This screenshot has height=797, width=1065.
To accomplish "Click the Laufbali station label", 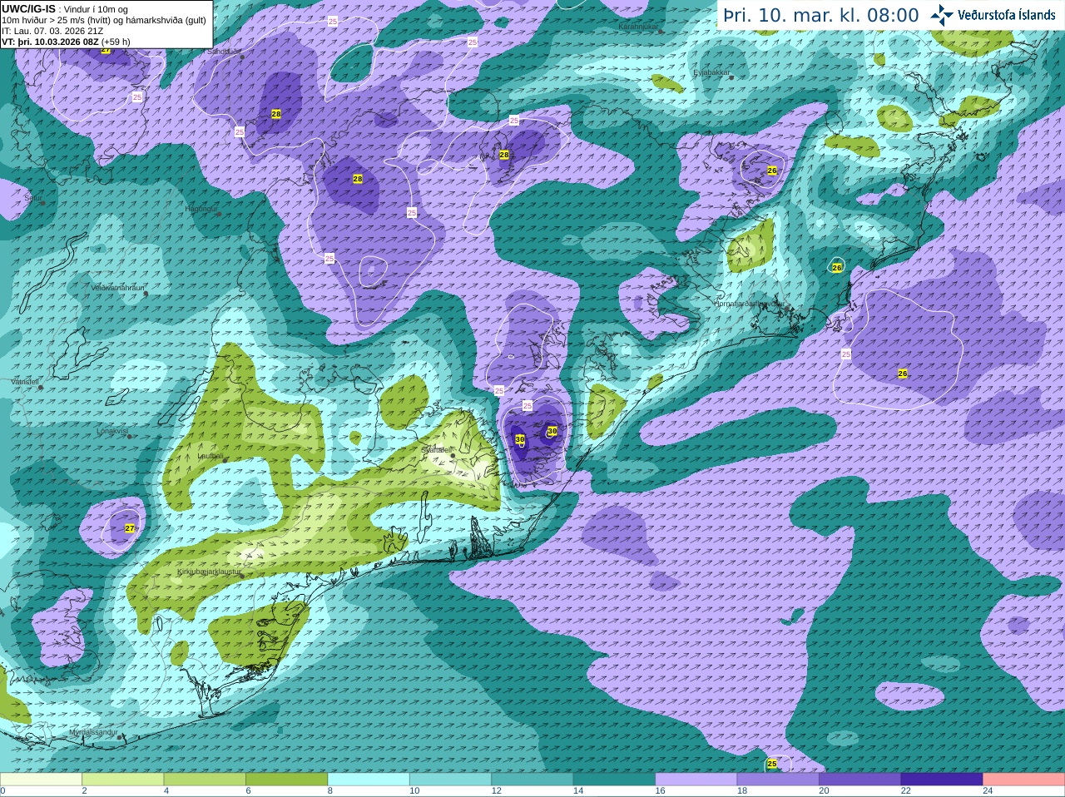I will (x=210, y=456).
